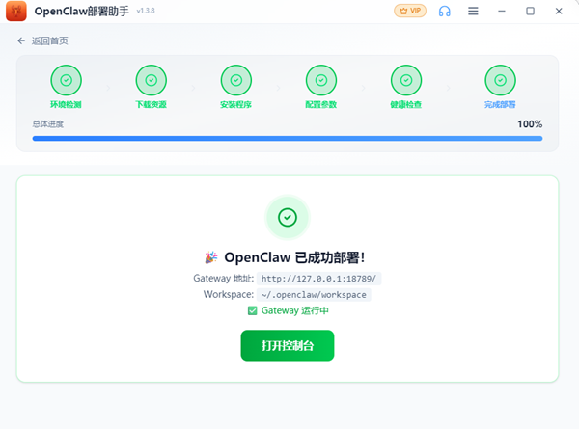Click the OpenClaw部署助手 title text
Viewport: 579px width, 429px height.
pyautogui.click(x=82, y=11)
